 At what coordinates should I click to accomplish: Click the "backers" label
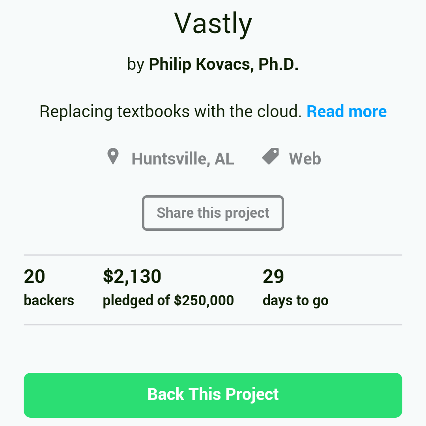click(x=49, y=301)
